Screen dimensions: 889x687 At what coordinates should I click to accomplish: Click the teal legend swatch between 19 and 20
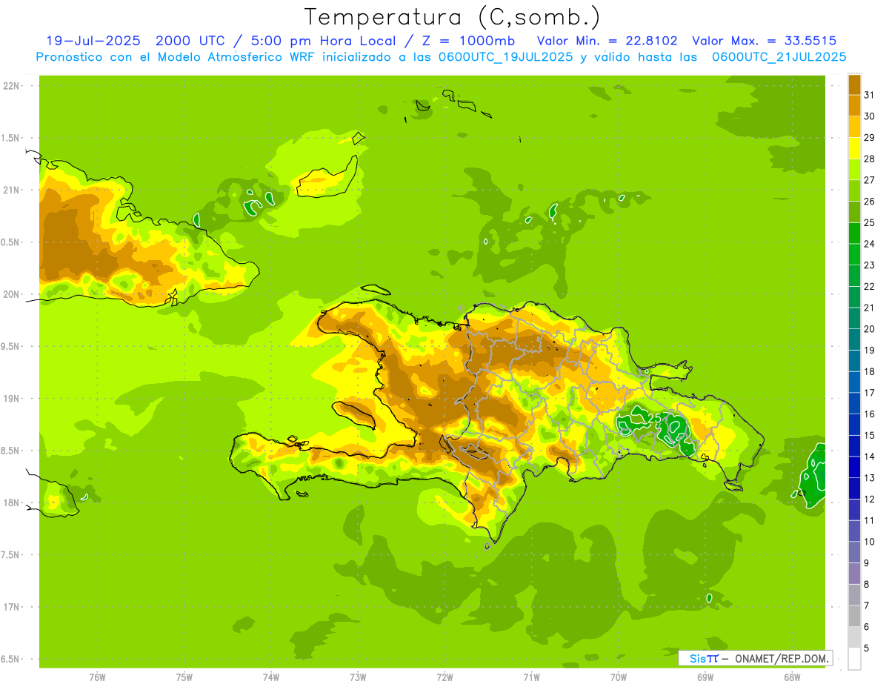tap(854, 339)
